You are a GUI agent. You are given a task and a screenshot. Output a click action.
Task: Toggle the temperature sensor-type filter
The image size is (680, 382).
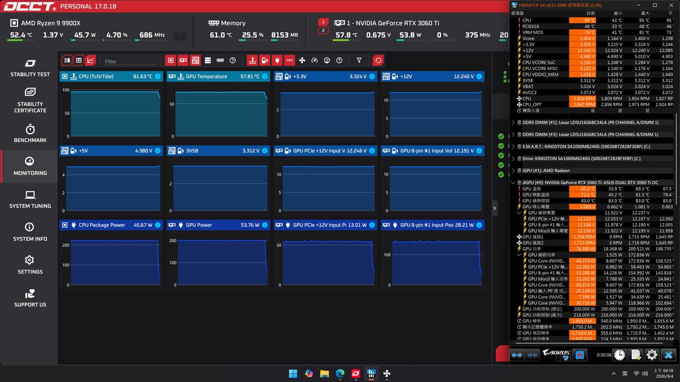tap(252, 60)
